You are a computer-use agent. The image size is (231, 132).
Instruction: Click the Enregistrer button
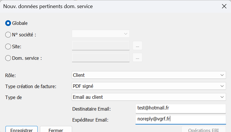[x=21, y=129]
